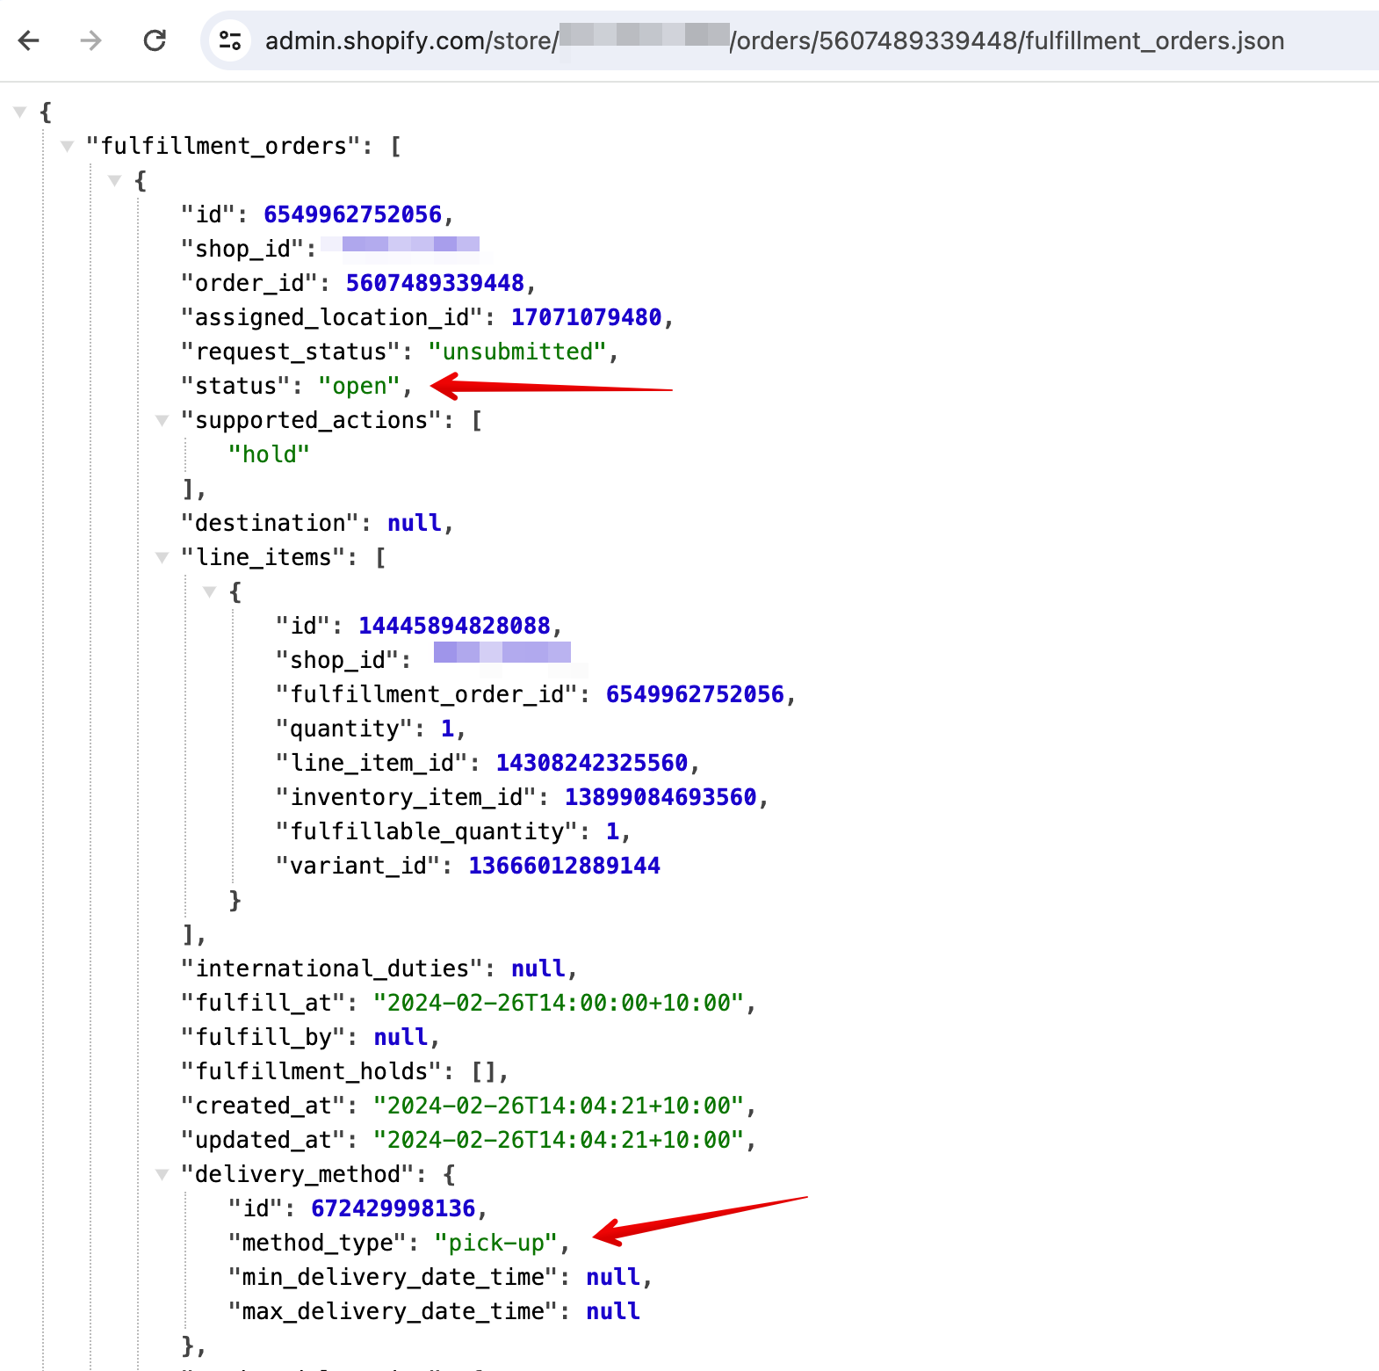Click the assigned_location_id number

pos(586,317)
